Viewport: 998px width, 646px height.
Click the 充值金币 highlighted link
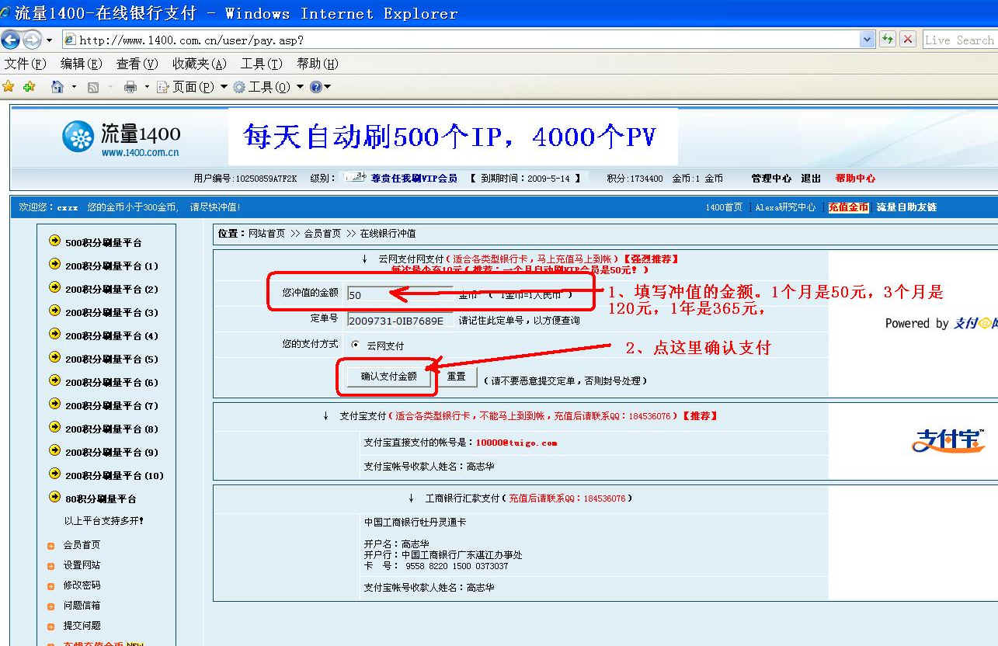[848, 207]
